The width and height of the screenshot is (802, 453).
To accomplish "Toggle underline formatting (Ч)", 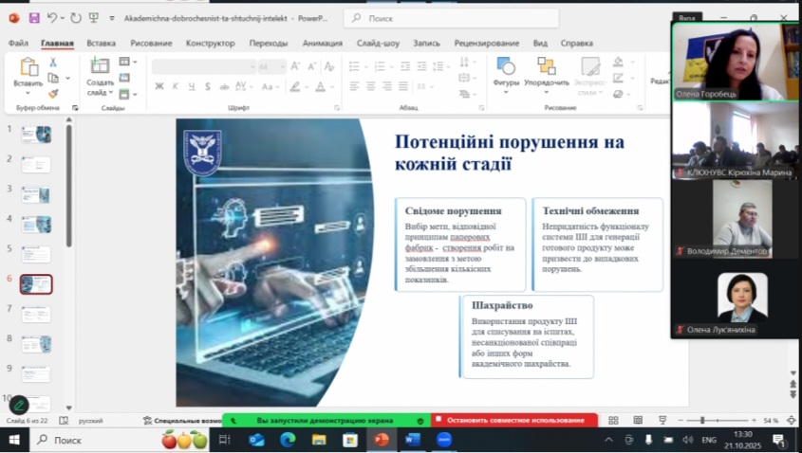I will pos(191,86).
